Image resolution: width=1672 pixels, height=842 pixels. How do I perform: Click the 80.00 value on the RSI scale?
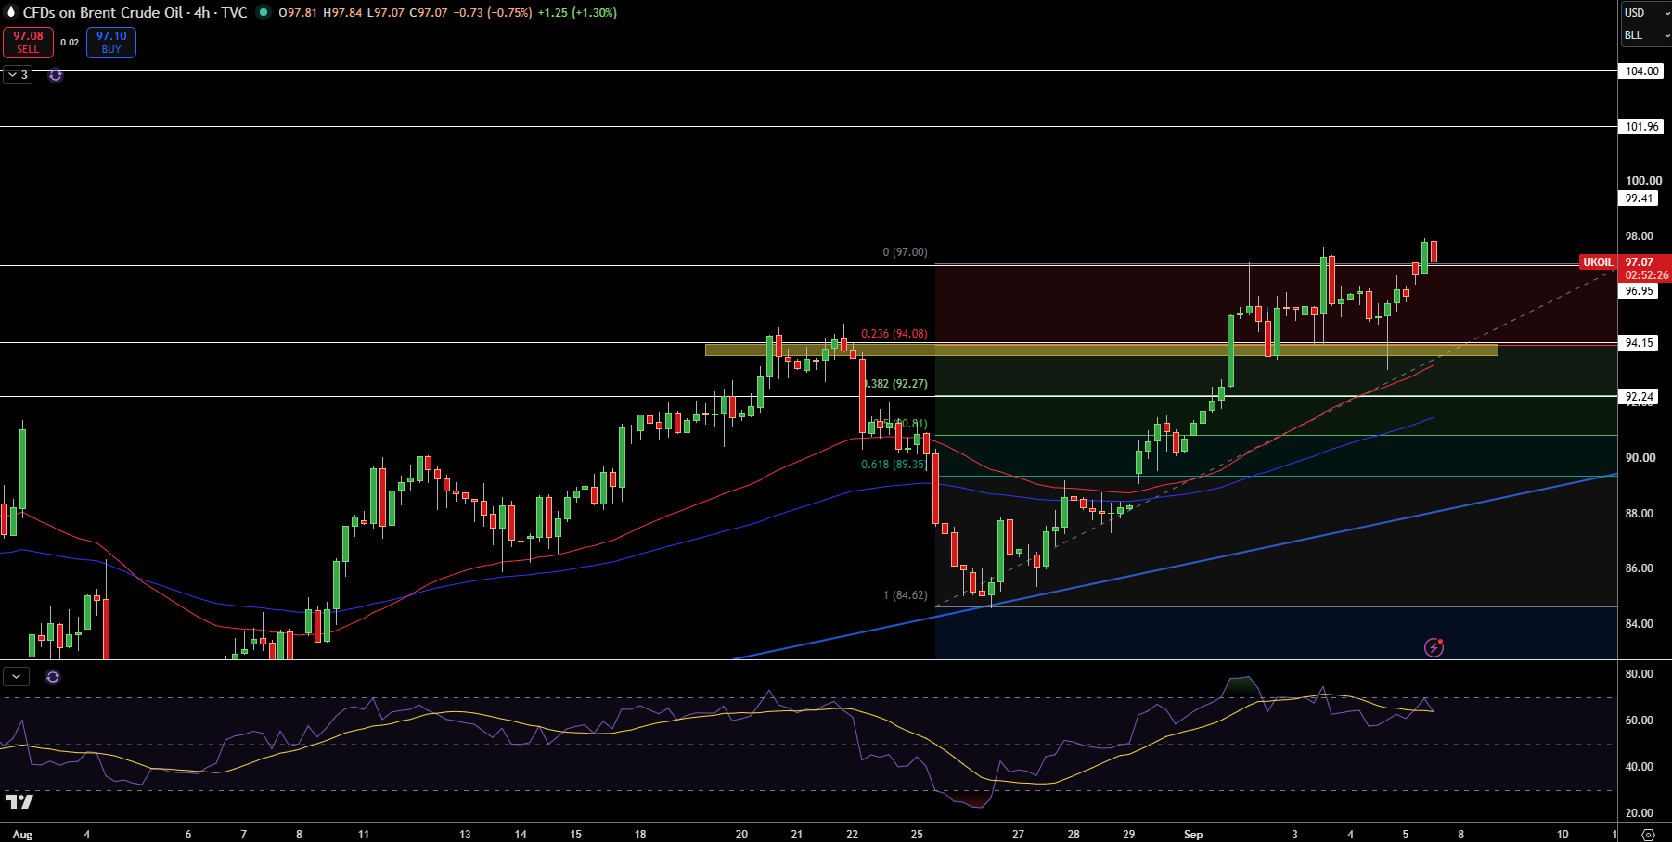(x=1640, y=674)
